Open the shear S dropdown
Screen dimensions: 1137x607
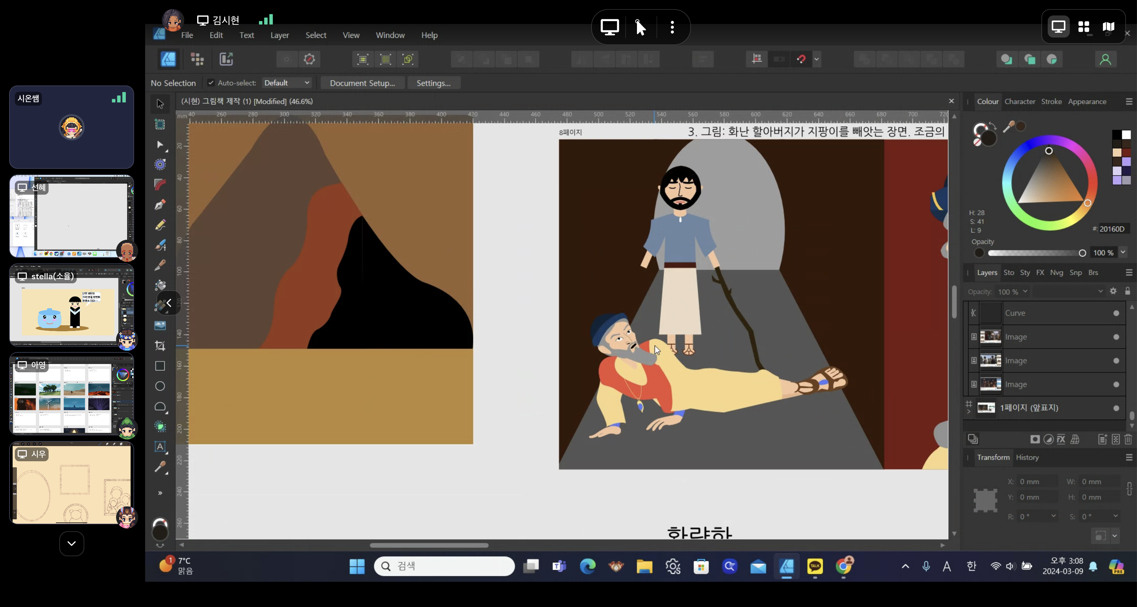tap(1115, 516)
